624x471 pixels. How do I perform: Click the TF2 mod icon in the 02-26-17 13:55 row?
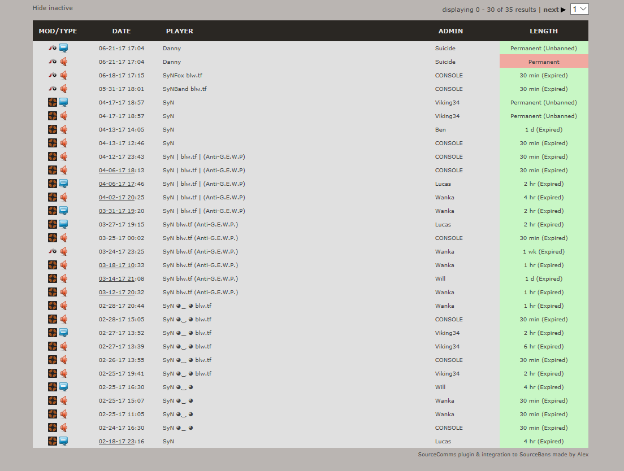point(53,360)
